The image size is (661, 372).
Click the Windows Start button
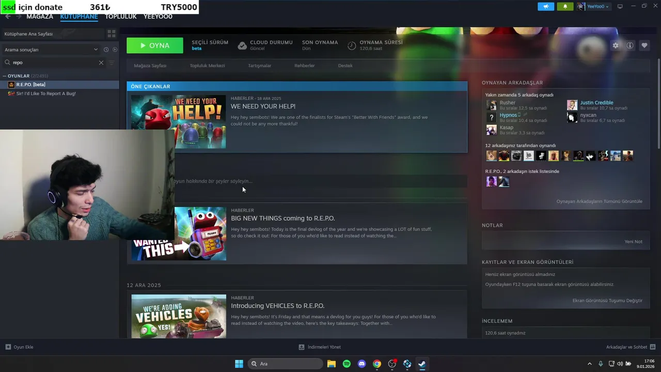point(239,364)
